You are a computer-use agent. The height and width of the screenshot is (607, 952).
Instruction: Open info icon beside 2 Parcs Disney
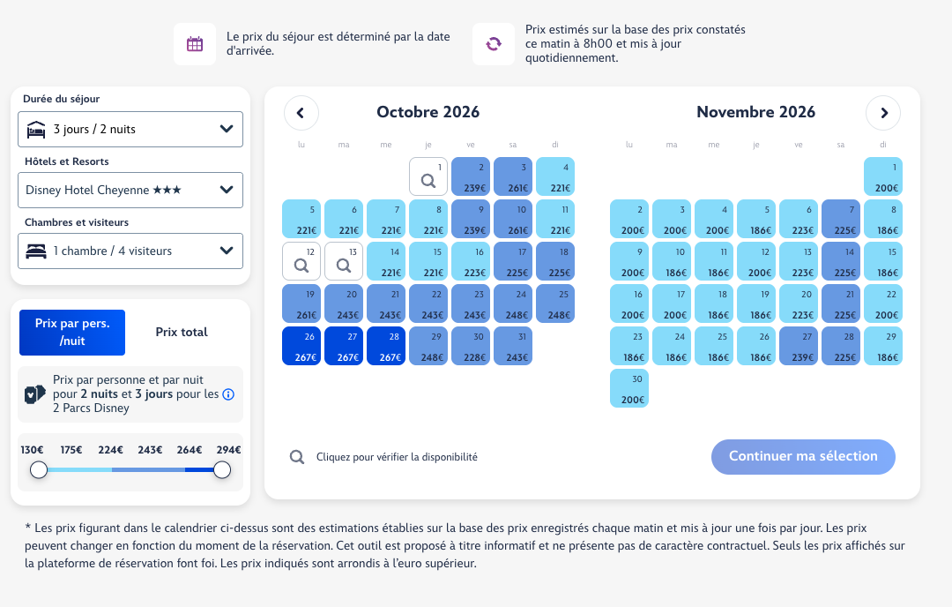click(x=228, y=394)
